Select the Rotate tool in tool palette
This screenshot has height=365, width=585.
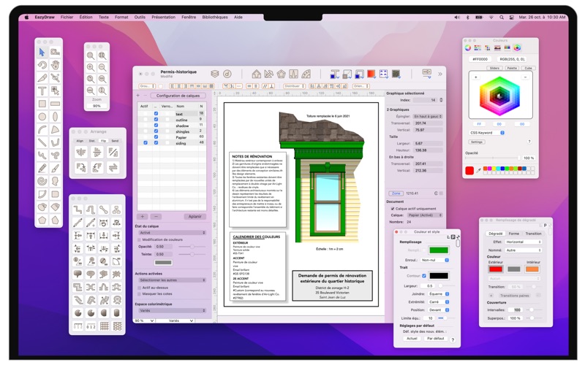click(42, 65)
